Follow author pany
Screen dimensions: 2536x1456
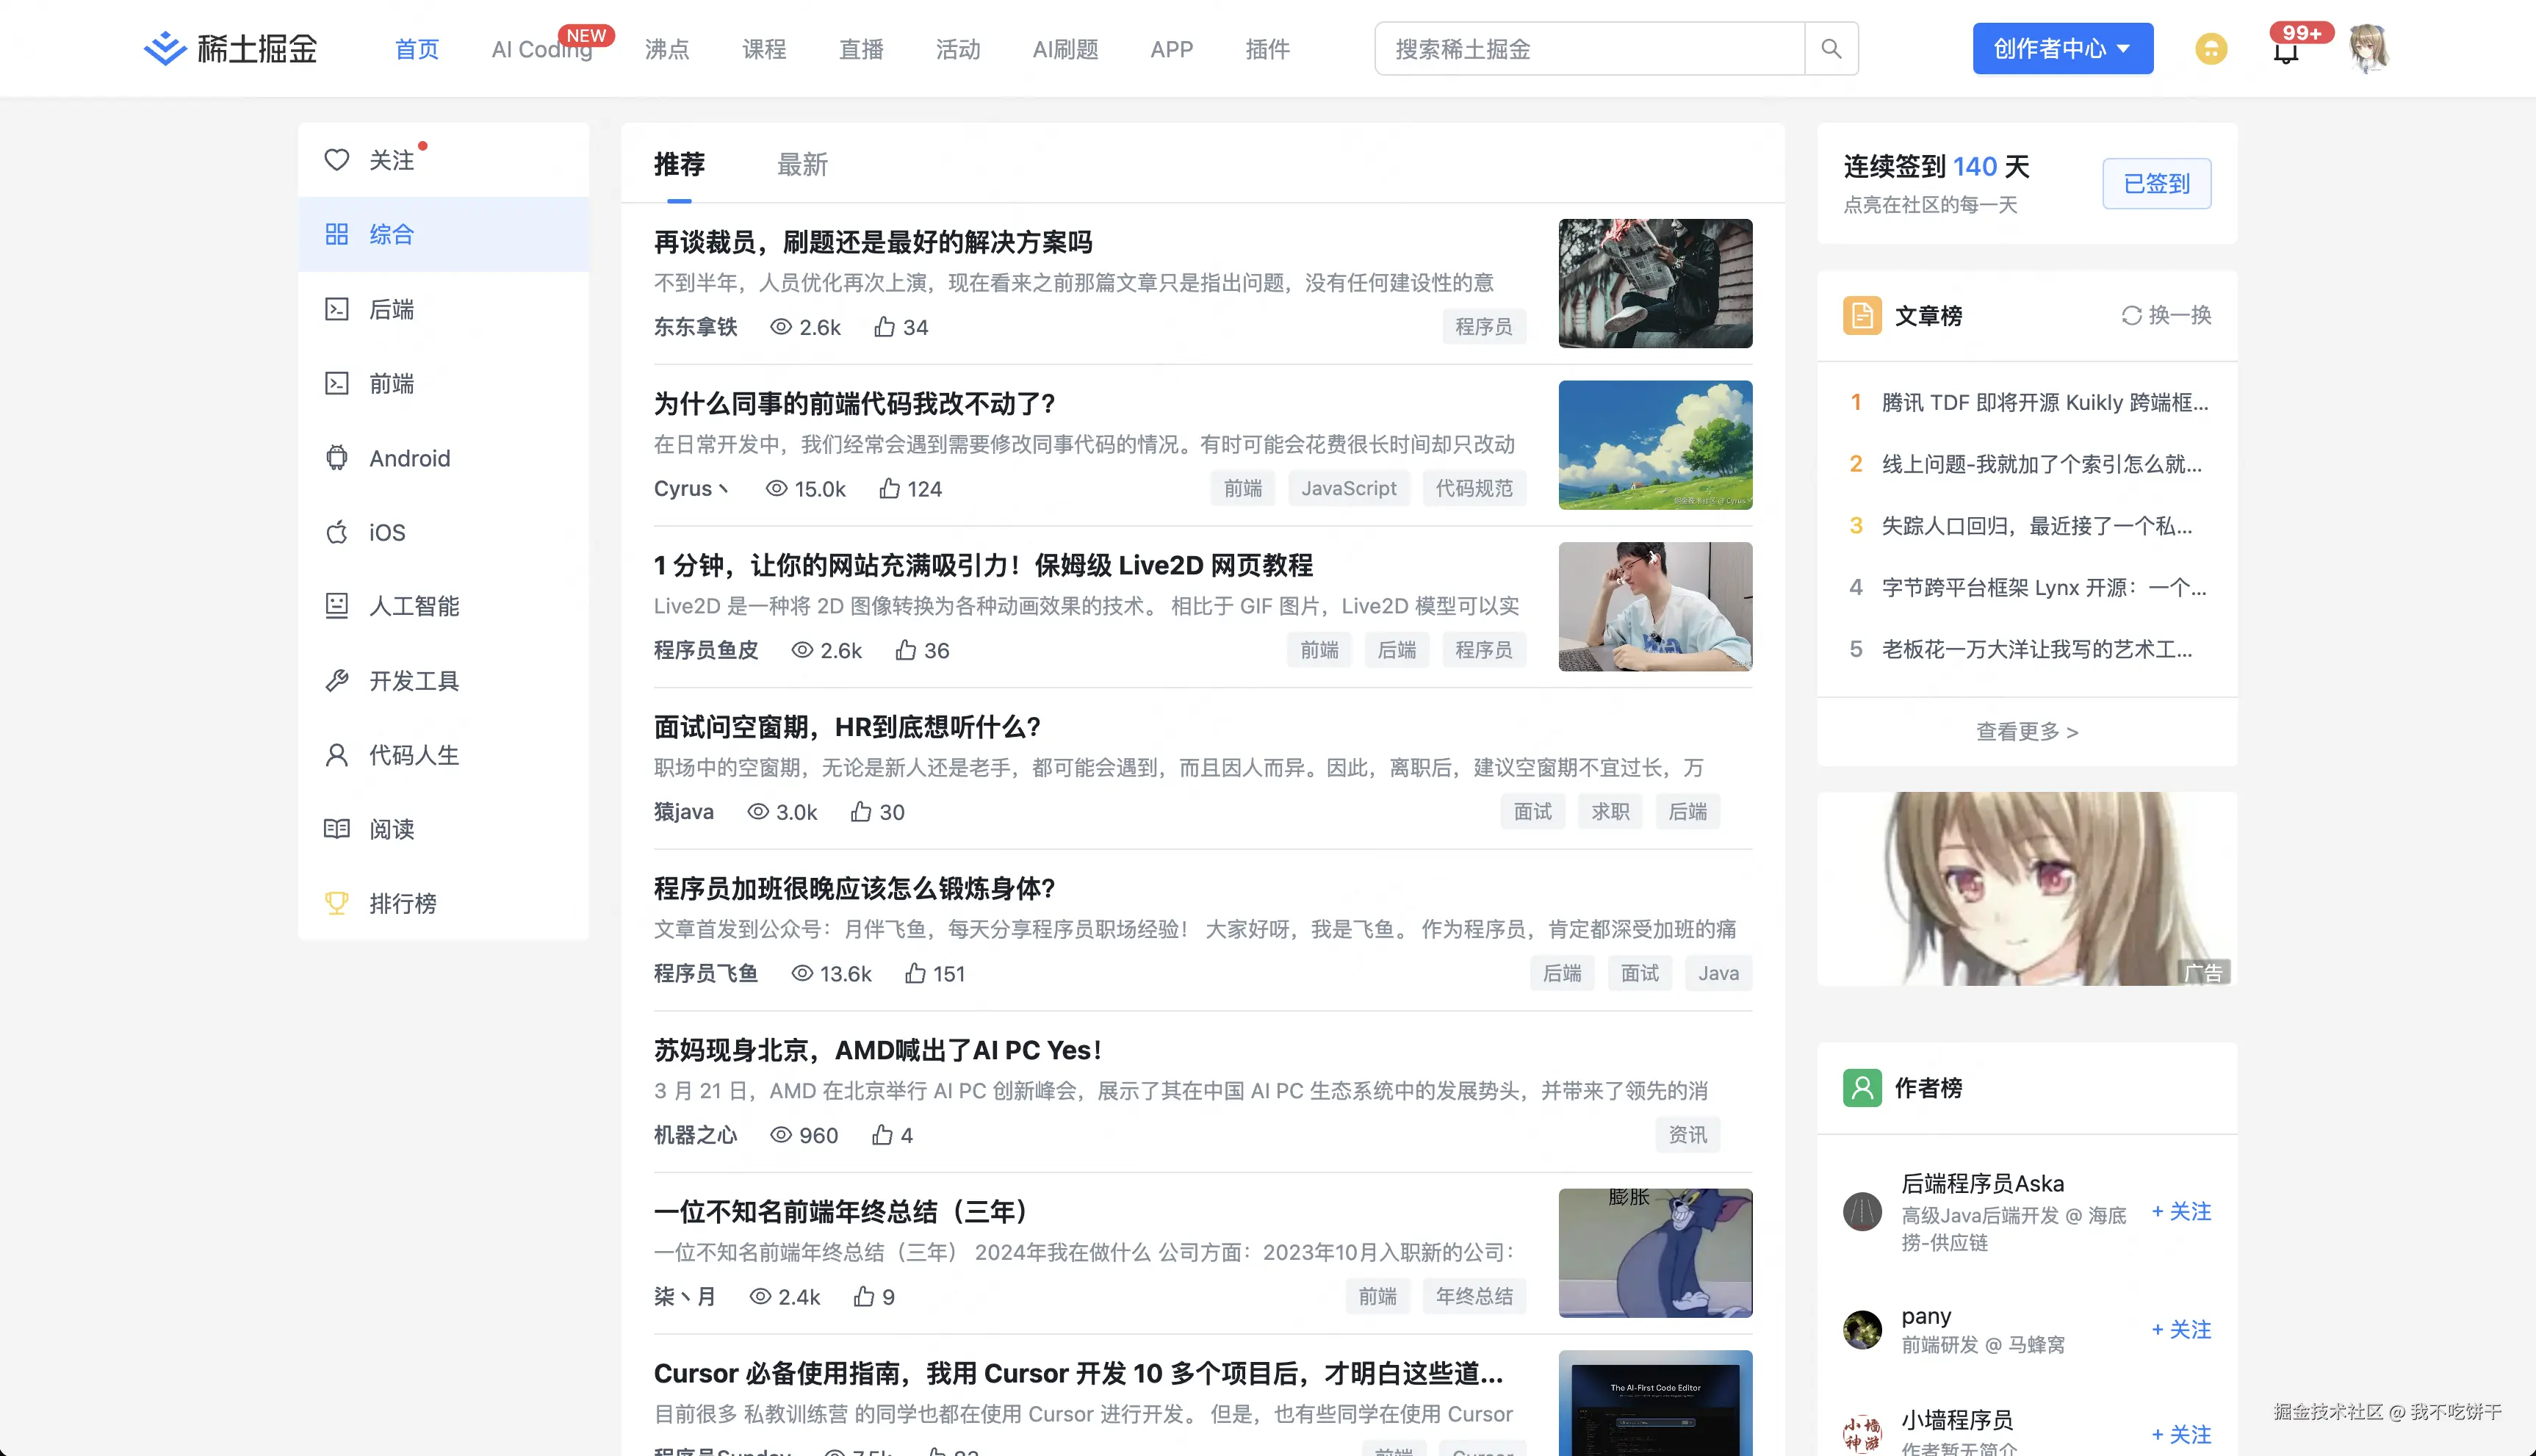(x=2181, y=1329)
